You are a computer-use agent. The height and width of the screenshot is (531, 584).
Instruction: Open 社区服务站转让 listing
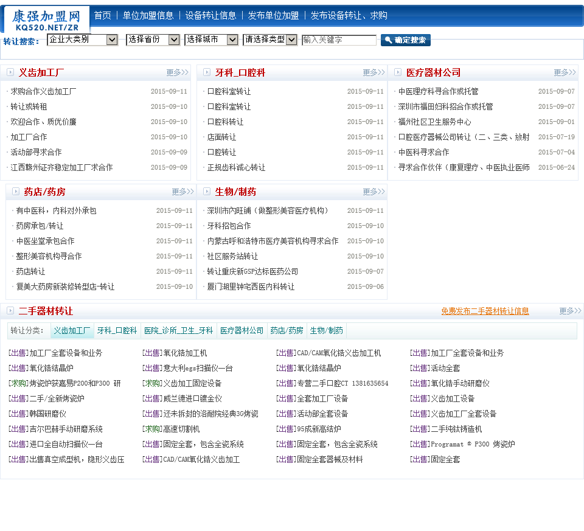(x=232, y=256)
